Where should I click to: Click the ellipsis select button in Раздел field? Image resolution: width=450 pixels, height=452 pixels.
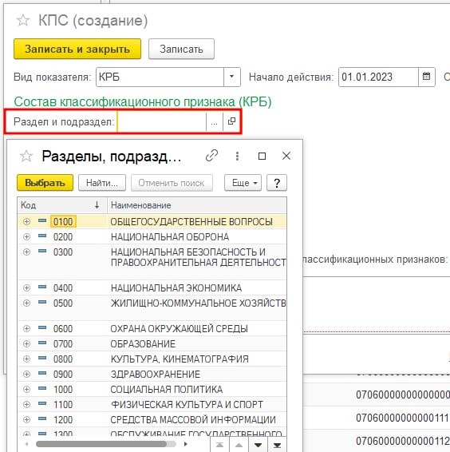(214, 122)
